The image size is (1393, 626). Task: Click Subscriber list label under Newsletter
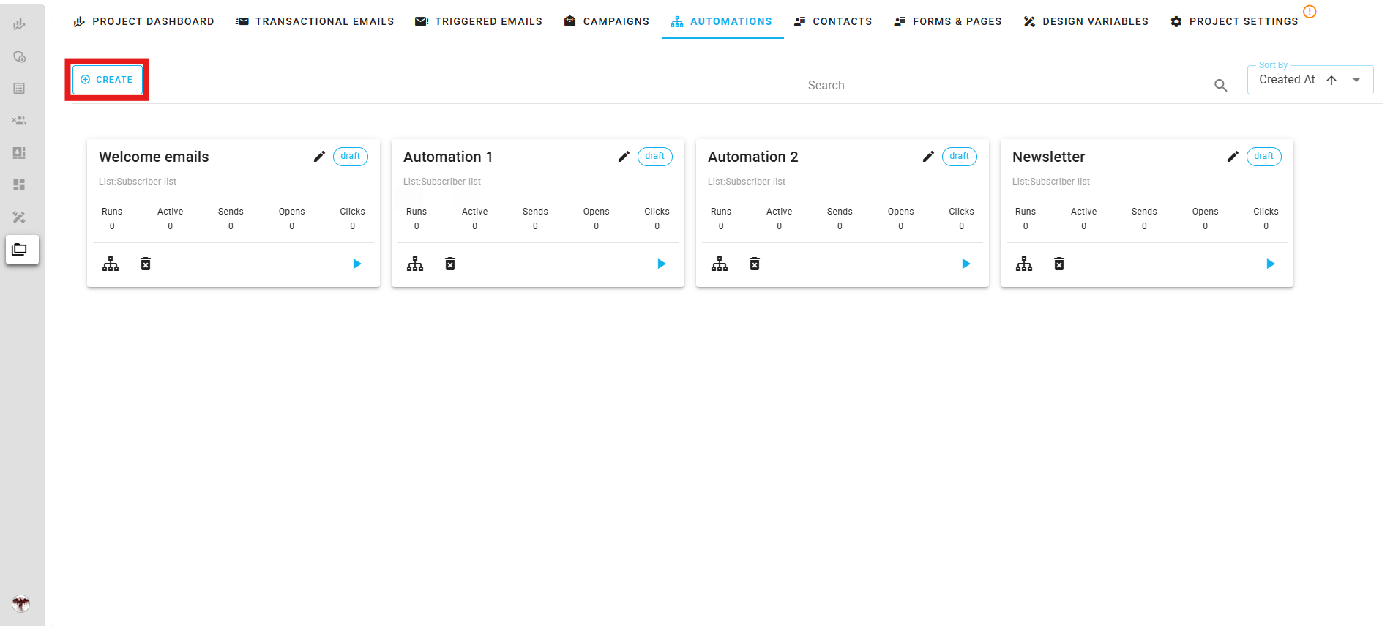pyautogui.click(x=1051, y=182)
